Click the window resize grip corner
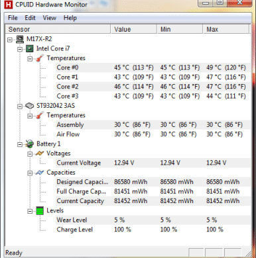The image size is (256, 258). pos(249,253)
